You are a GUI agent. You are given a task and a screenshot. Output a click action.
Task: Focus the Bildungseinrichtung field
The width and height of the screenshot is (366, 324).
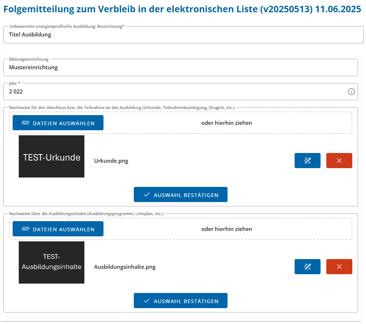pyautogui.click(x=180, y=67)
